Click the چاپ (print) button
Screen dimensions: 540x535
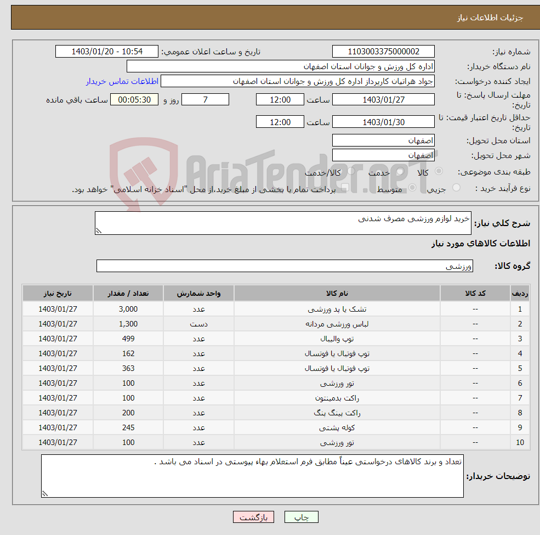click(301, 517)
